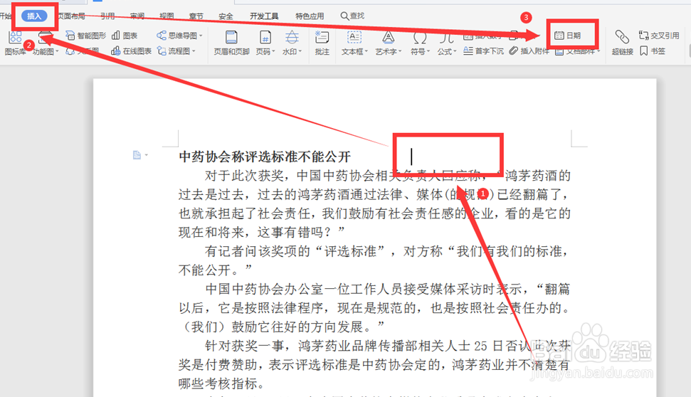This screenshot has width=691, height=397.
Task: Insert a 批注 comment
Action: pyautogui.click(x=322, y=43)
